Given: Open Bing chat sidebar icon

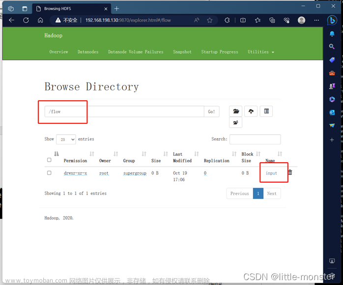Looking at the screenshot, I should click(332, 20).
